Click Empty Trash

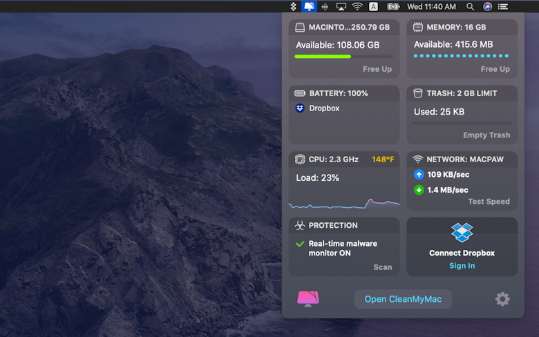coord(486,135)
